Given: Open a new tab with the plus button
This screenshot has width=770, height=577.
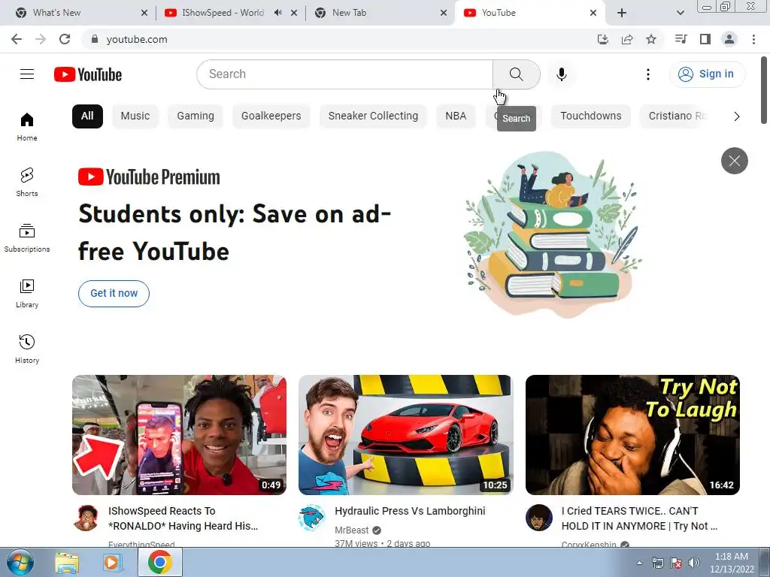Looking at the screenshot, I should [622, 13].
